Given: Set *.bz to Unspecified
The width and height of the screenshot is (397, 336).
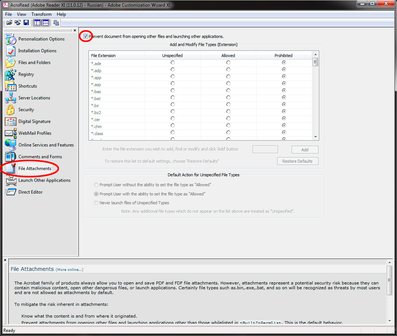Looking at the screenshot, I should [173, 105].
